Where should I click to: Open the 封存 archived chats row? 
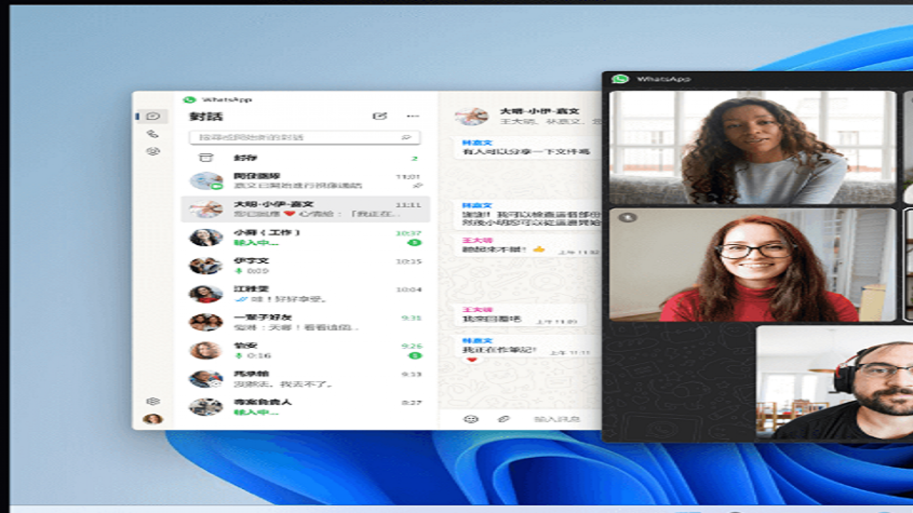tap(305, 158)
